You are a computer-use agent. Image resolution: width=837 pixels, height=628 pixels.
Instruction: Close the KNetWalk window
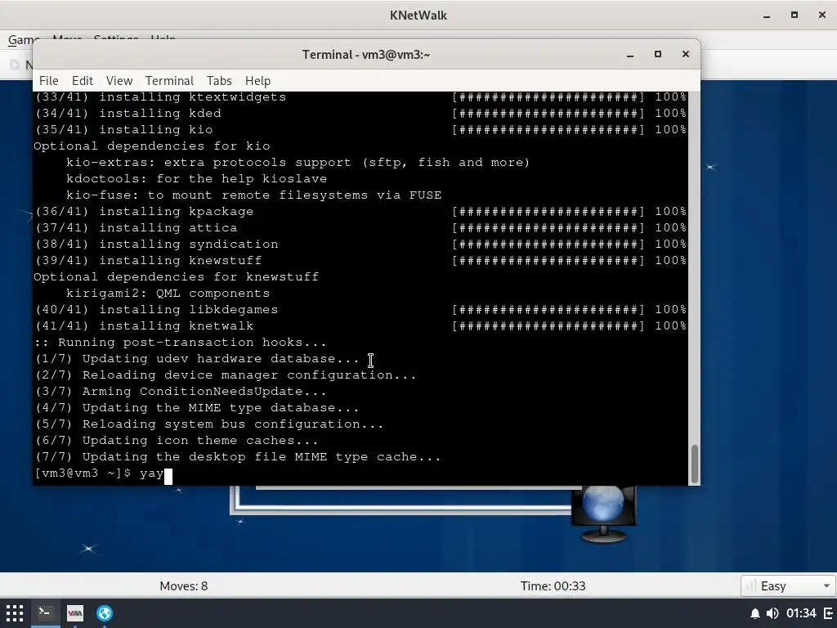click(x=822, y=16)
